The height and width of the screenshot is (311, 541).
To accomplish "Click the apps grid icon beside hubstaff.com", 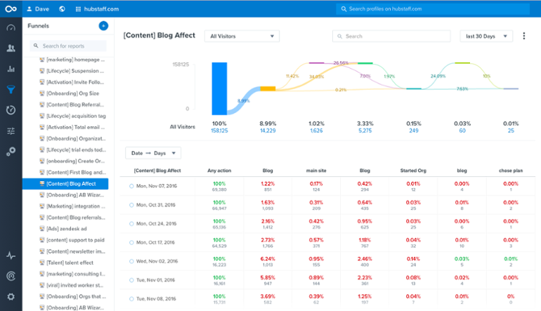I will 78,9.
